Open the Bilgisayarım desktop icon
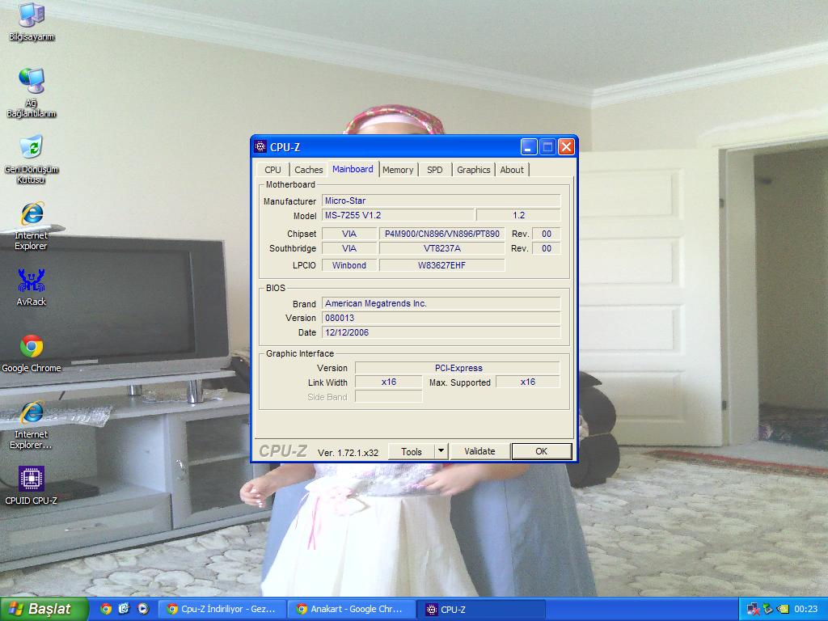Screen dimensions: 828x621 (32, 15)
